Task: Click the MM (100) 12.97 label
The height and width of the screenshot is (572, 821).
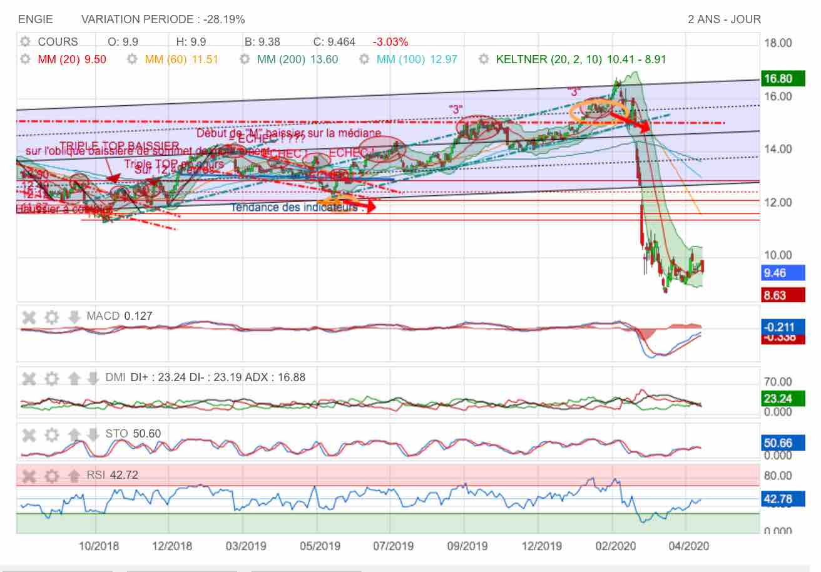Action: [x=417, y=59]
